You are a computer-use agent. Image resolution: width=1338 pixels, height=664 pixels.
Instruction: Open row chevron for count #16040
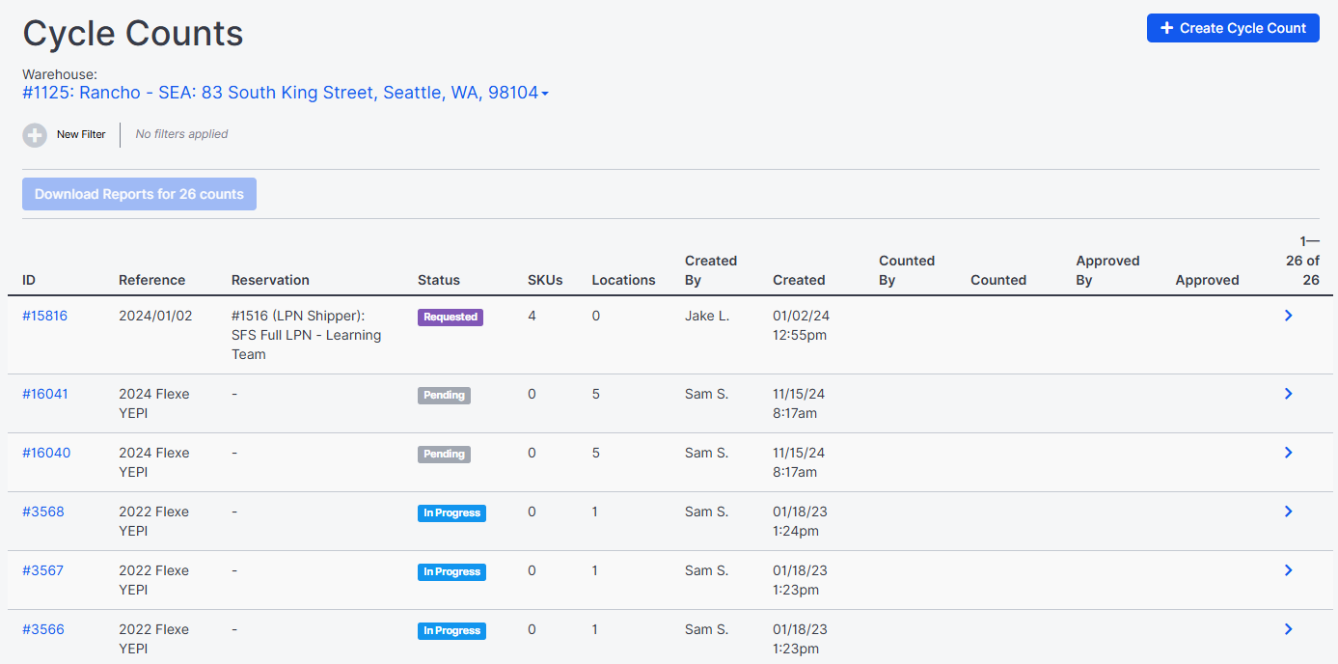1289,453
